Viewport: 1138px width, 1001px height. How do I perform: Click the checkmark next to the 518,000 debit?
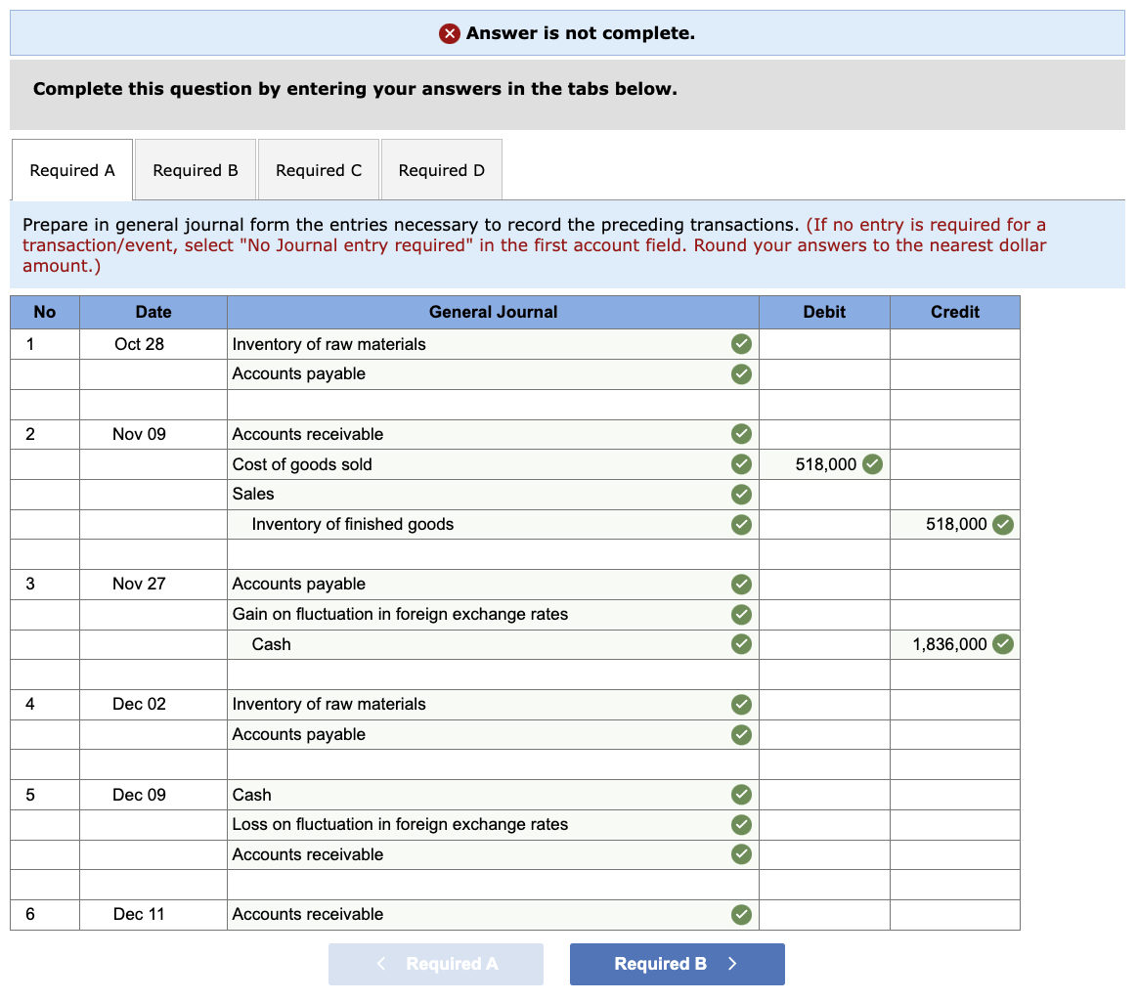pos(872,464)
